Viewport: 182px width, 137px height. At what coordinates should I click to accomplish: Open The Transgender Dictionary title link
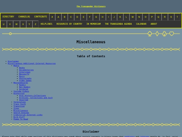pyautogui.click(x=91, y=6)
